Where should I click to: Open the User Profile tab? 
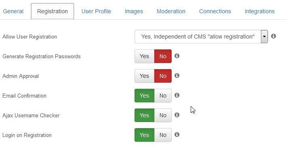96,11
